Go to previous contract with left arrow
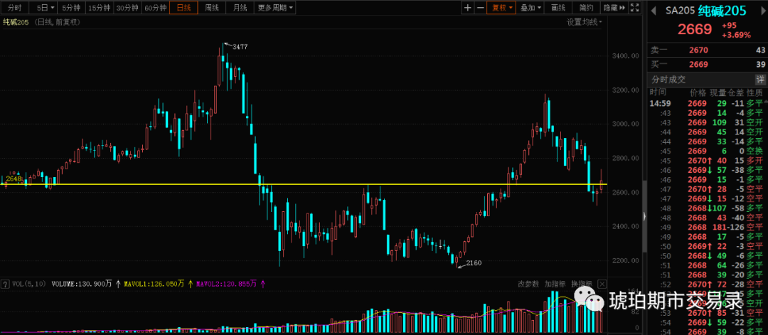 (x=654, y=10)
